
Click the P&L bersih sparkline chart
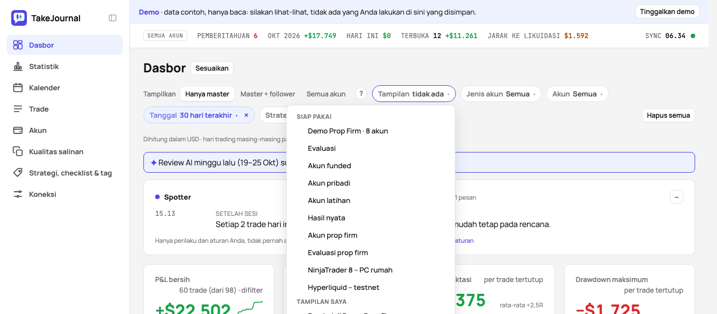click(x=250, y=307)
